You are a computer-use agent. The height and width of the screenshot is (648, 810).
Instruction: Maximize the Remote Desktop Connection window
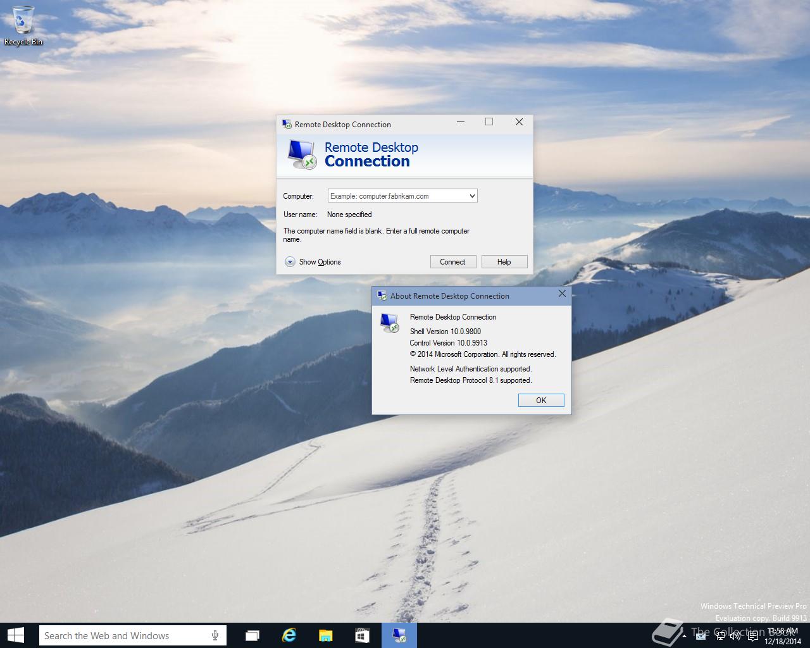[x=489, y=122]
